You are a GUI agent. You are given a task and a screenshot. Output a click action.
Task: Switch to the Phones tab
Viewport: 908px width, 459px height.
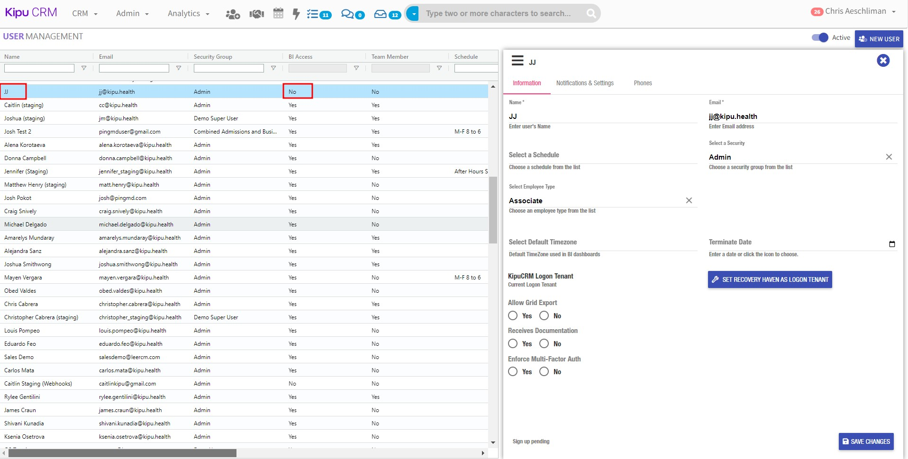[643, 83]
